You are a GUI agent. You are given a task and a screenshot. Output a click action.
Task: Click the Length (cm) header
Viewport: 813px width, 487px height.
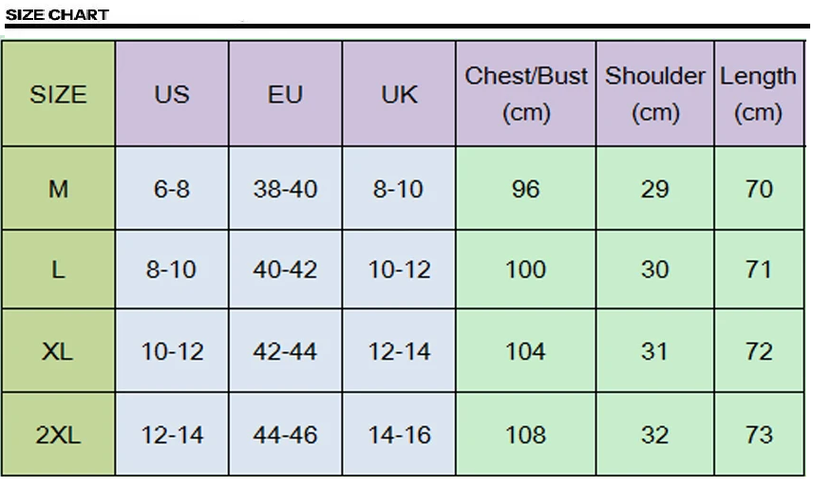coord(758,94)
